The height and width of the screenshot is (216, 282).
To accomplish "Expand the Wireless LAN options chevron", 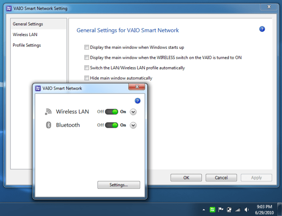I will pos(133,112).
